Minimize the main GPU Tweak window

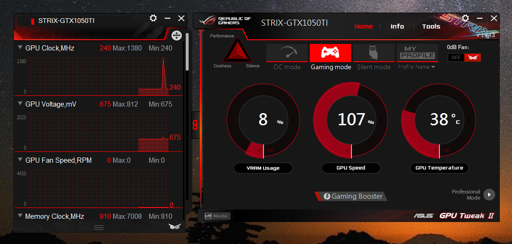click(480, 18)
